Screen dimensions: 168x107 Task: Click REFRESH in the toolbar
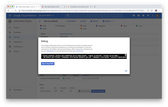click(71, 21)
